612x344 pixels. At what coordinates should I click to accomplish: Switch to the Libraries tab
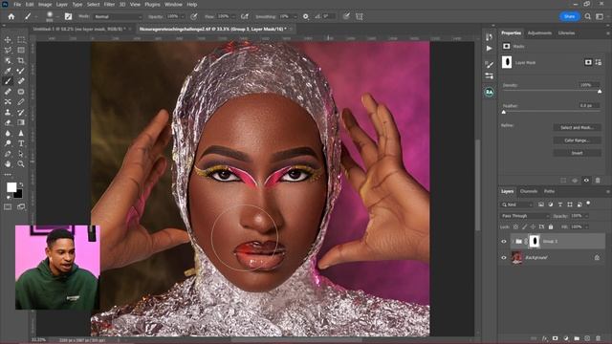coord(566,33)
